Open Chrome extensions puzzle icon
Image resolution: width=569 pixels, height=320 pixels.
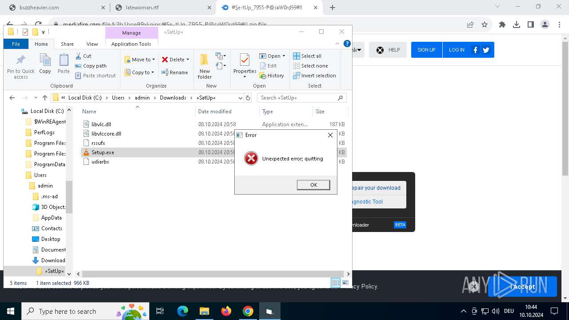click(x=502, y=24)
